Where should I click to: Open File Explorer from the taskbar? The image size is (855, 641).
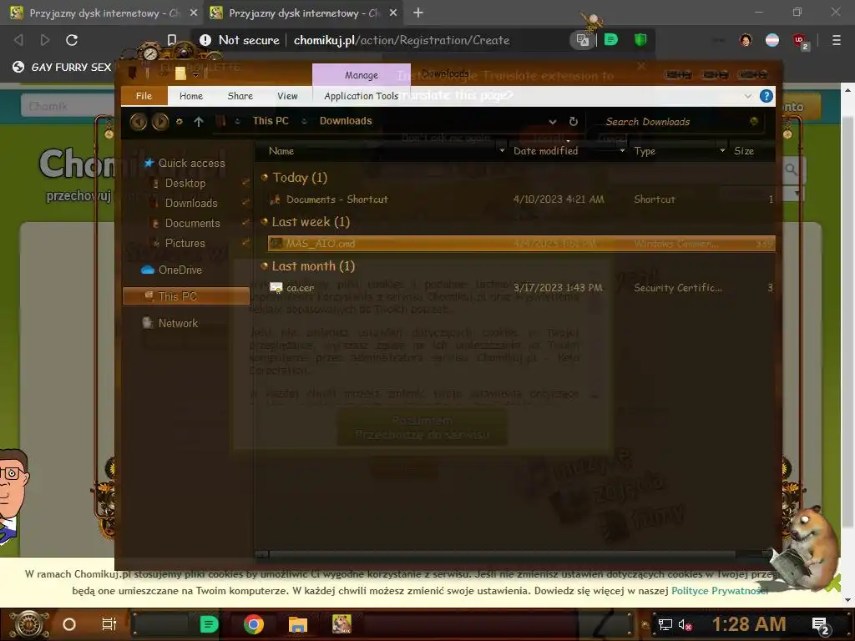(x=298, y=624)
